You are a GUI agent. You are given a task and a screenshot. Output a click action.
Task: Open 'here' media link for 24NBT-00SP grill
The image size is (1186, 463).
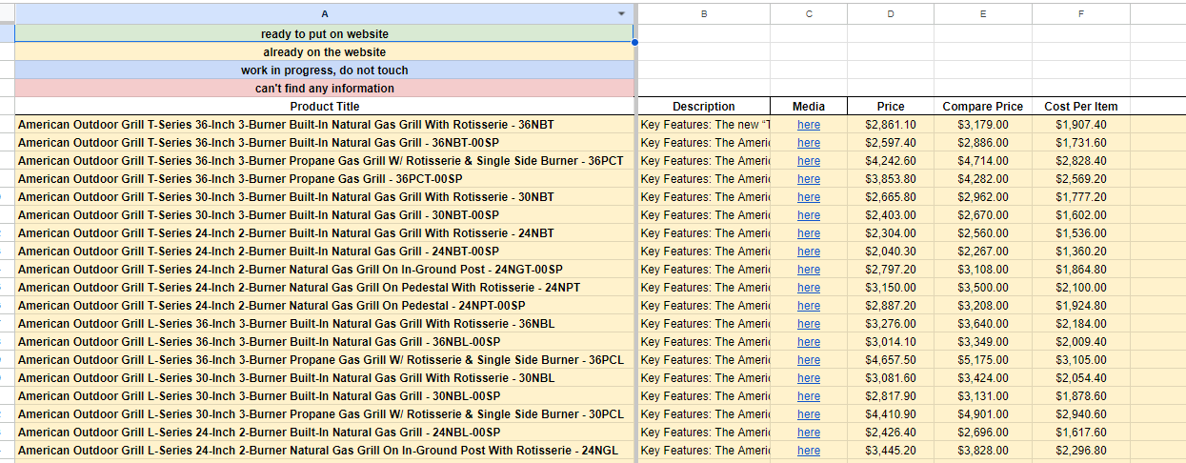tap(809, 252)
